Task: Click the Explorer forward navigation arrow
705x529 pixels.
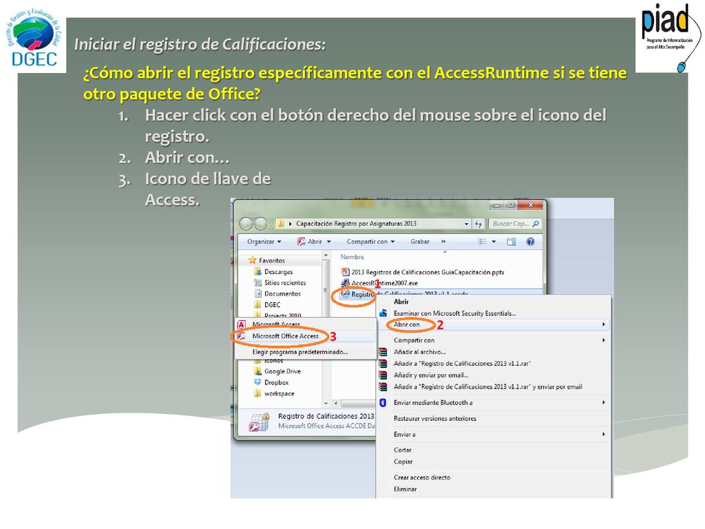Action: [x=261, y=224]
